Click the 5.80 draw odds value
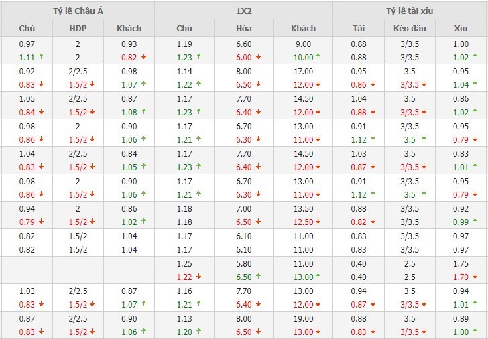 point(244,265)
